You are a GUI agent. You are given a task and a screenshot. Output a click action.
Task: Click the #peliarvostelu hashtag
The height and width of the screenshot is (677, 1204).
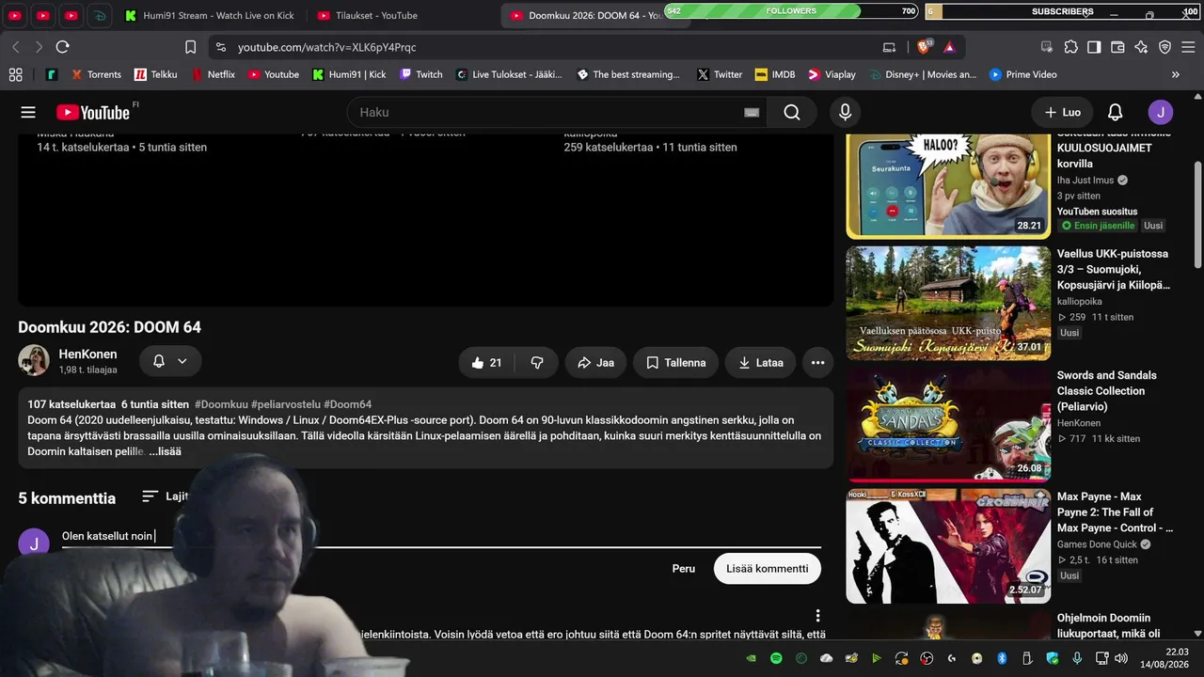[286, 404]
